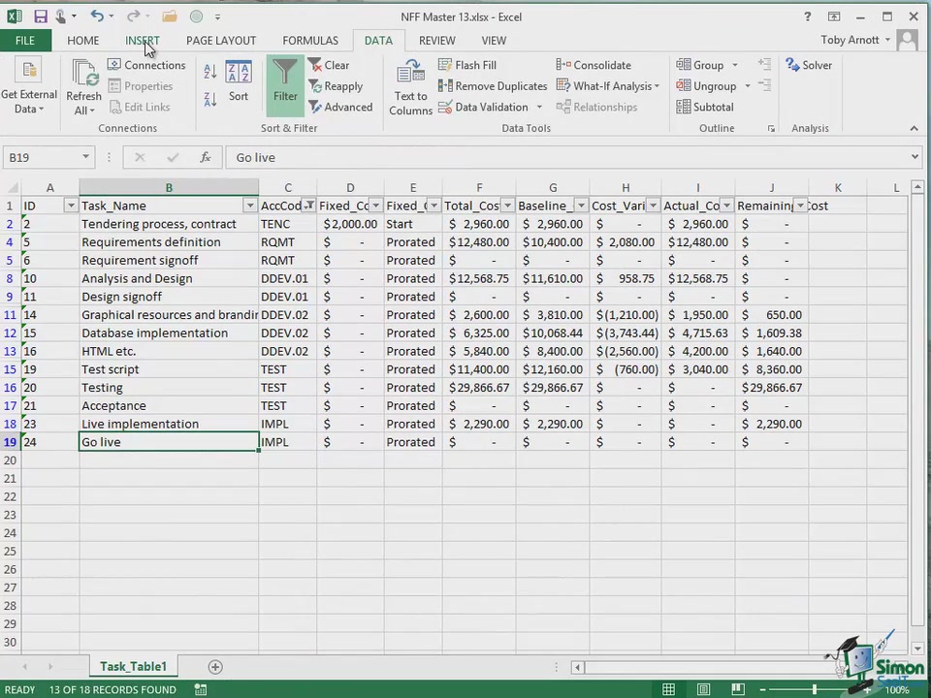Switch to Normal view in status bar

(x=668, y=689)
